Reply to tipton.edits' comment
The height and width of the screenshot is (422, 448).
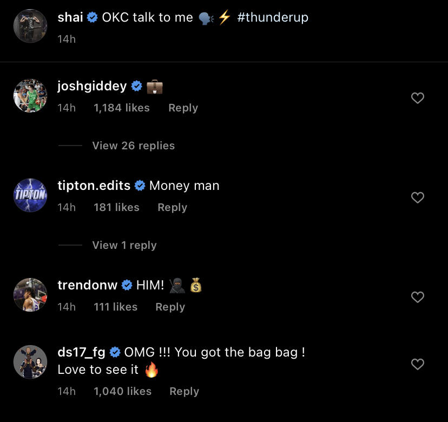coord(172,207)
